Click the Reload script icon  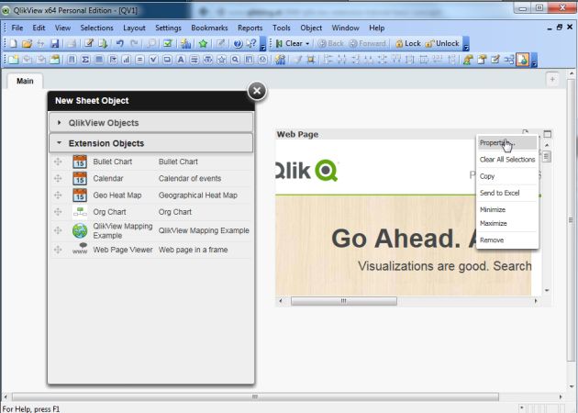coord(103,43)
